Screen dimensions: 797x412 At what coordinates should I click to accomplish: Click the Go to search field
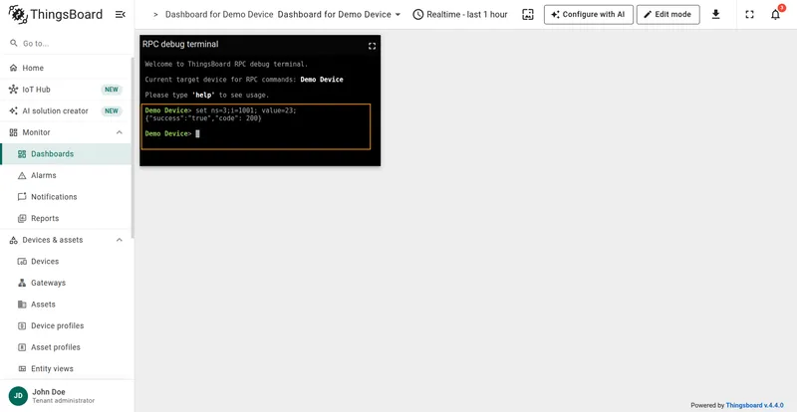[67, 43]
